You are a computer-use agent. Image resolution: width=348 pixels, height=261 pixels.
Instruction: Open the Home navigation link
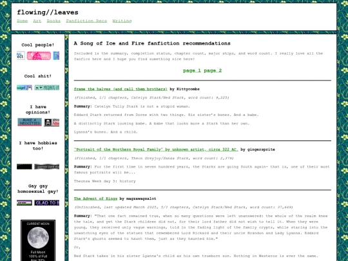(x=22, y=21)
